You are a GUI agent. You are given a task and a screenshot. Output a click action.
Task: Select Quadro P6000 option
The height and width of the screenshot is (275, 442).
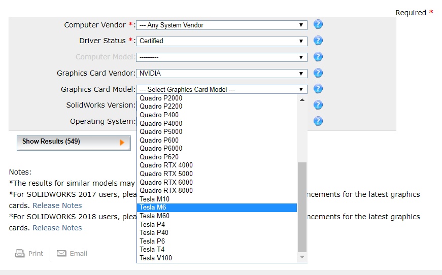217,148
